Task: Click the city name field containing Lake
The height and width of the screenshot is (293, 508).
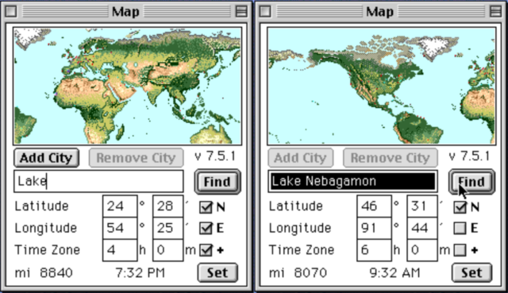Action: coord(98,181)
